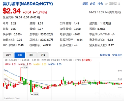The image size is (124, 101).
Task: Open the 提醒 alert link
Action: click(x=85, y=4)
